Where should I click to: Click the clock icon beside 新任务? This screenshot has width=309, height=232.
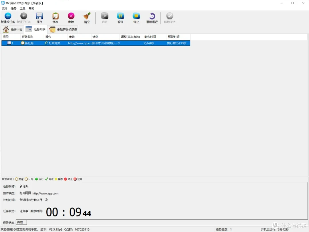click(23, 43)
